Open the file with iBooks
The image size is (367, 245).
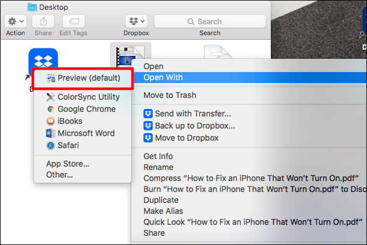pyautogui.click(x=70, y=121)
